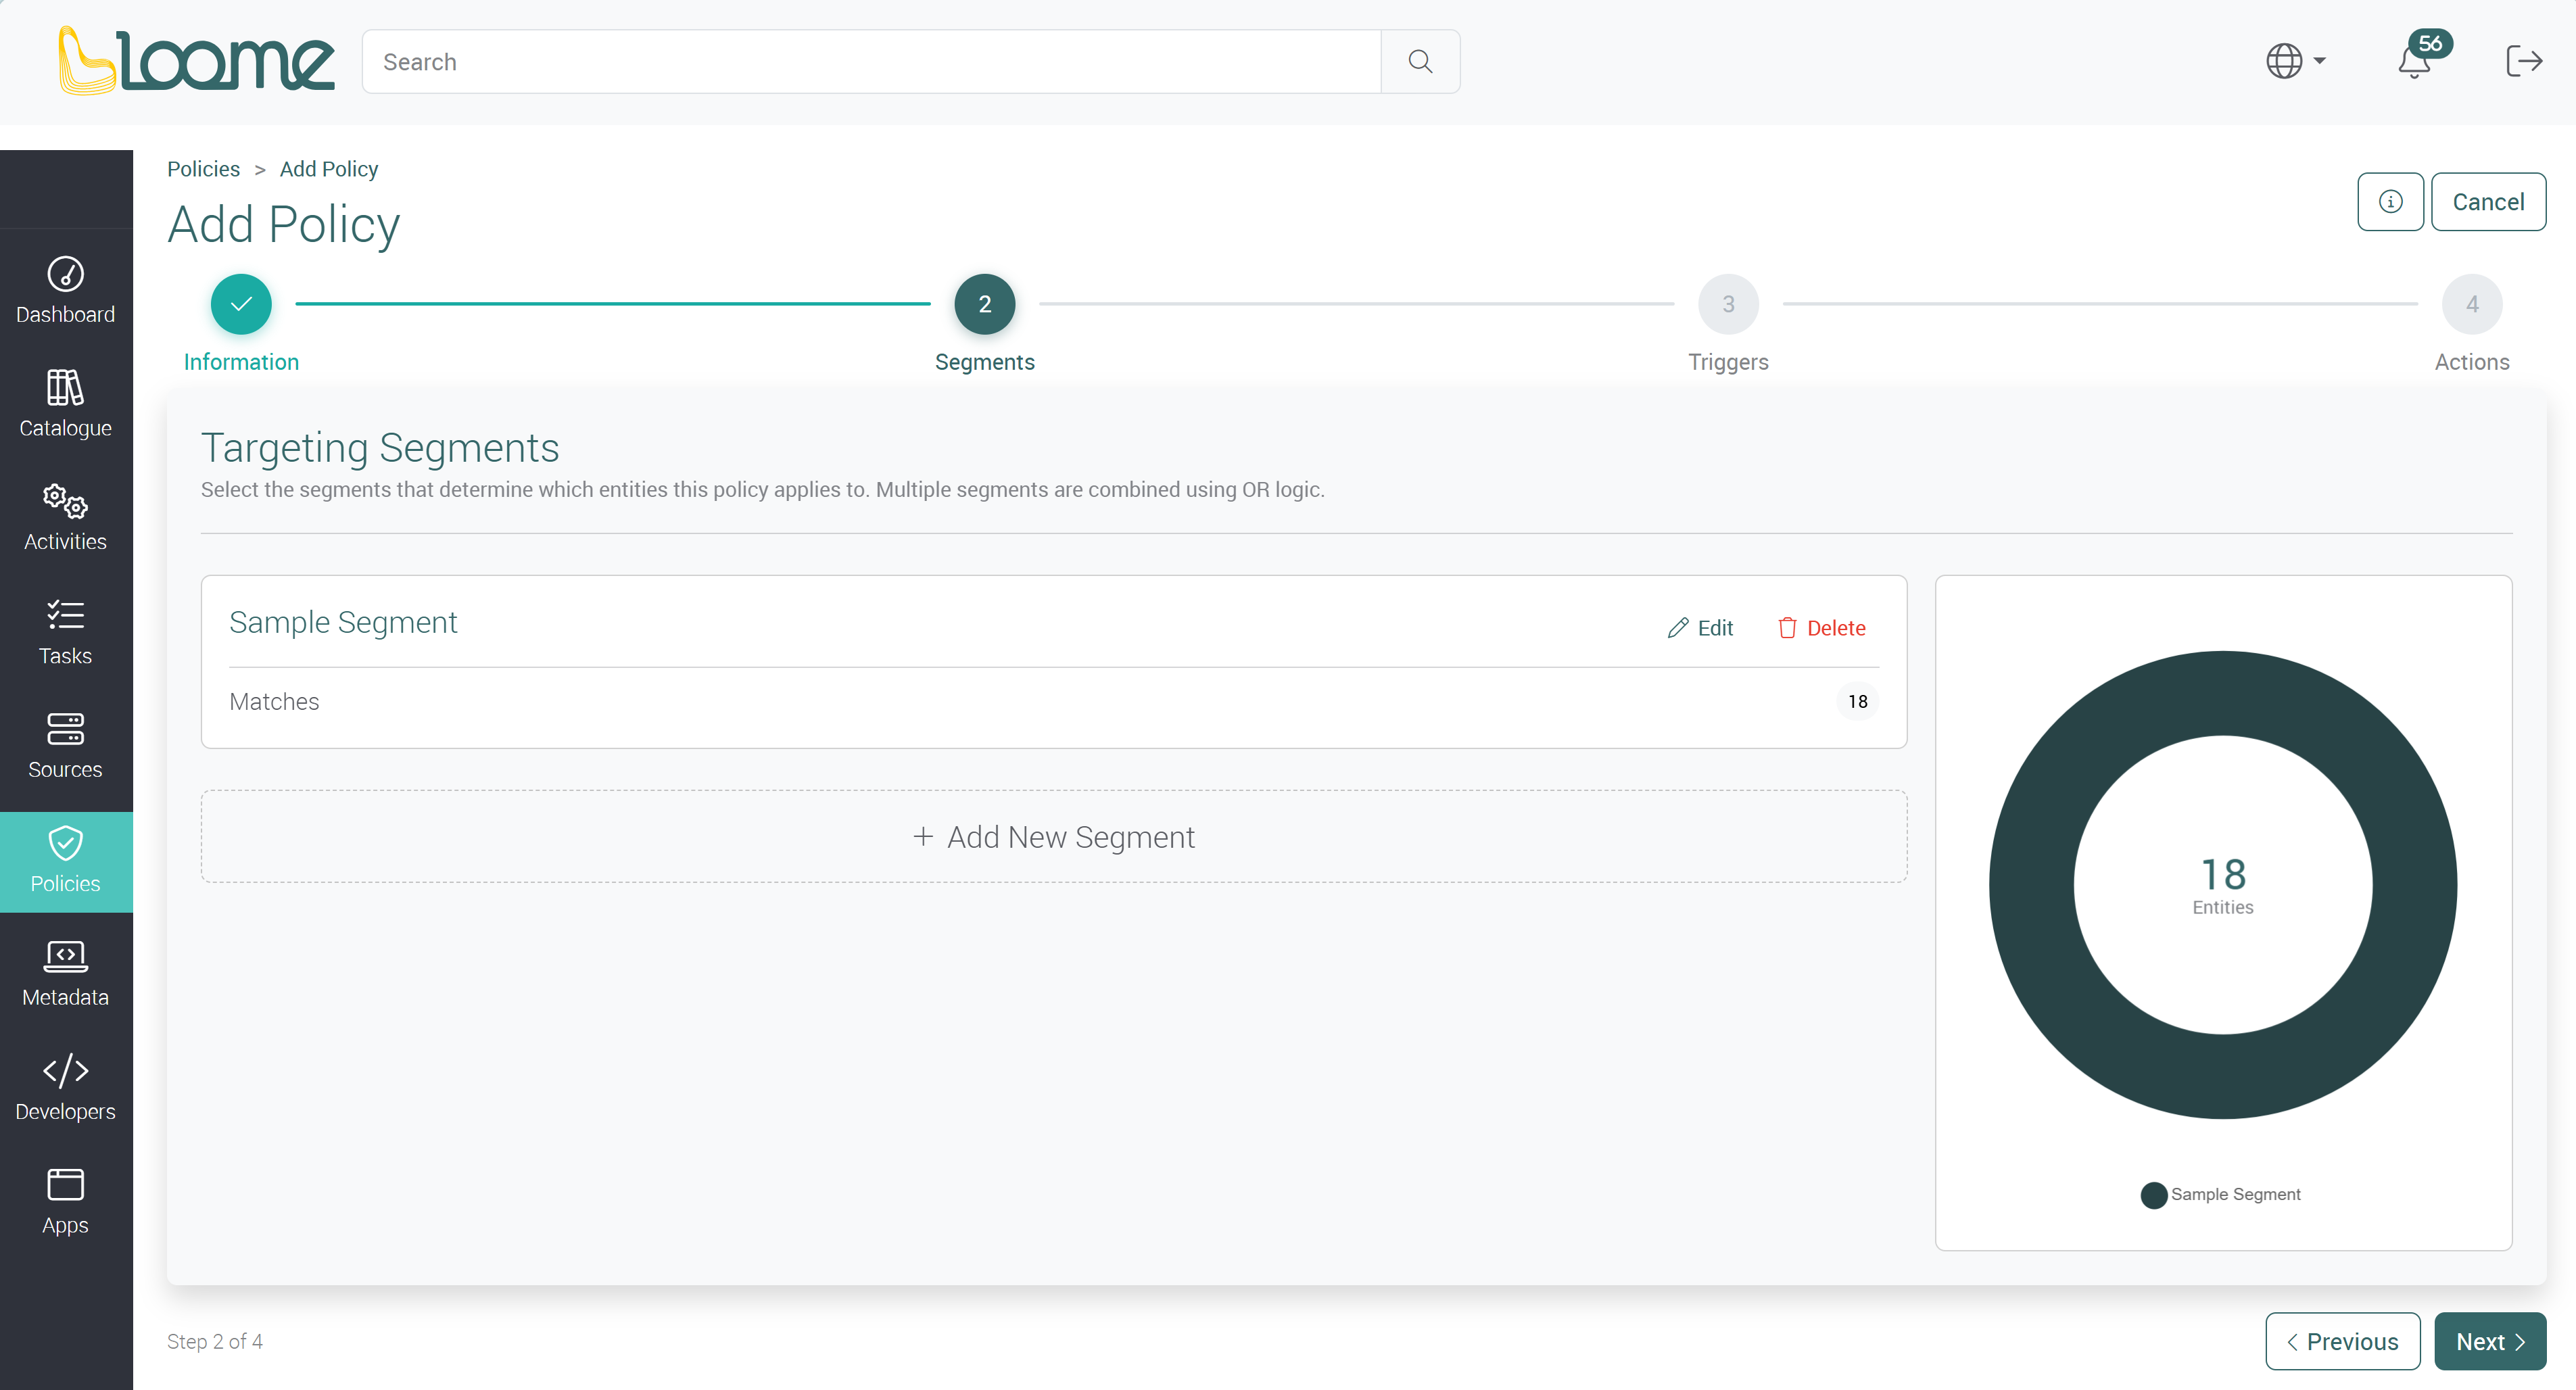Click the Matches count badge 18
The width and height of the screenshot is (2576, 1390).
click(x=1857, y=702)
